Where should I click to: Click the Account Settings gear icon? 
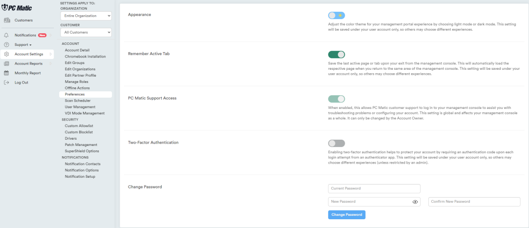pyautogui.click(x=6, y=54)
